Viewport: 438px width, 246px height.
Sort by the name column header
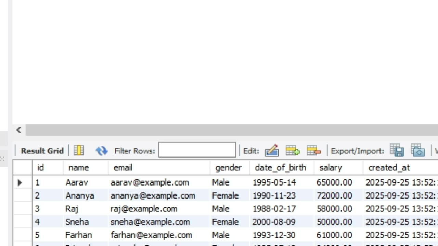pos(86,168)
